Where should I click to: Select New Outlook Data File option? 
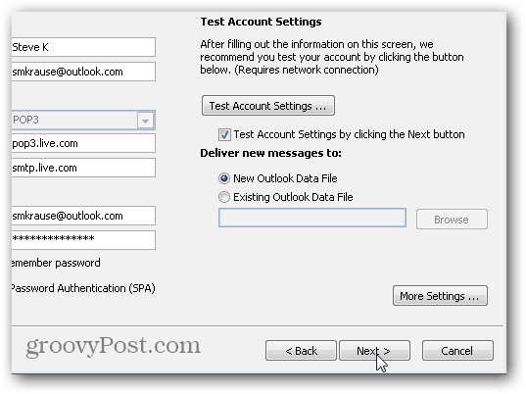pos(224,178)
